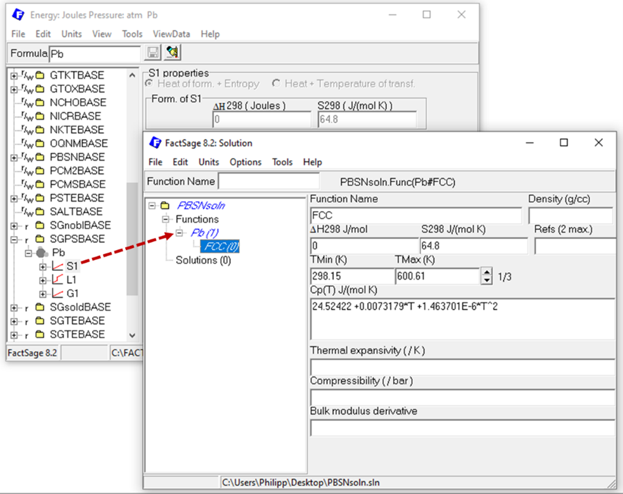Open View menu in Energy window
Image resolution: width=623 pixels, height=494 pixels.
pos(102,34)
